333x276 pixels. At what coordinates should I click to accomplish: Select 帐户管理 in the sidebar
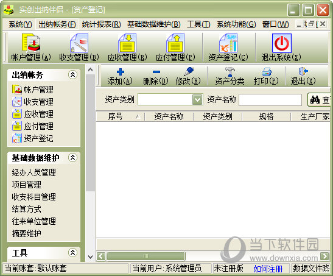33,90
